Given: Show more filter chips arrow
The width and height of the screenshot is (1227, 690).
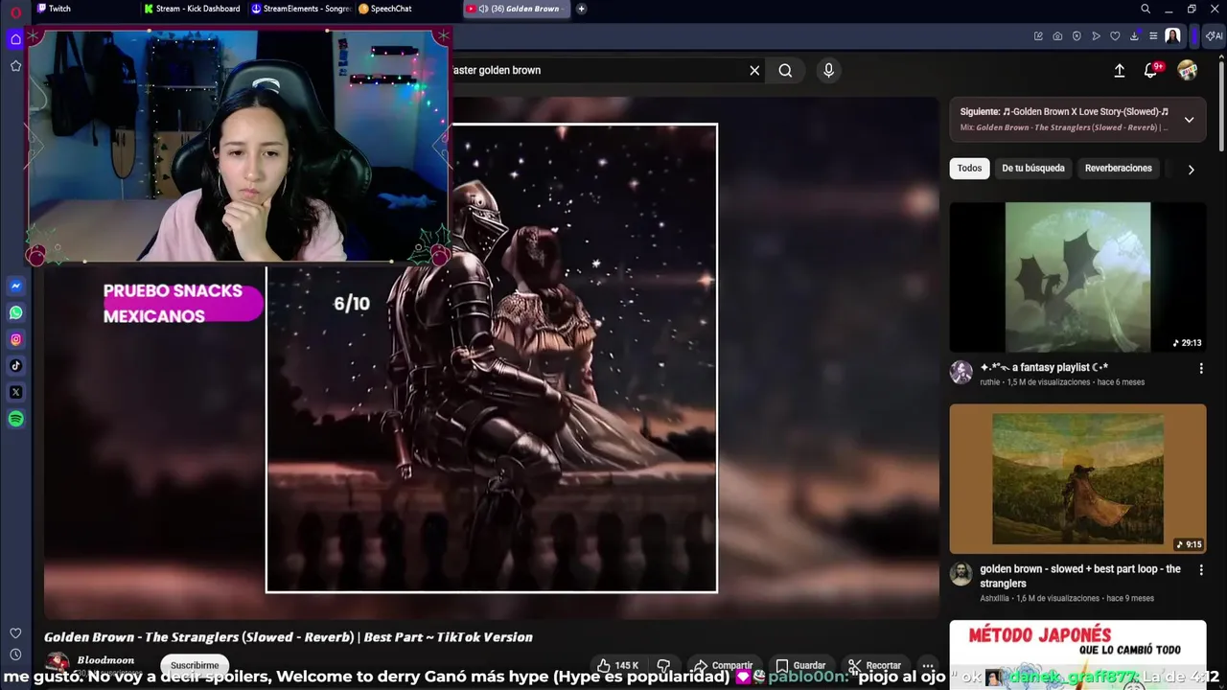Looking at the screenshot, I should [x=1191, y=170].
